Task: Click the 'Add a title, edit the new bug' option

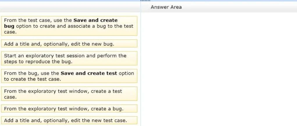Action: pyautogui.click(x=69, y=44)
